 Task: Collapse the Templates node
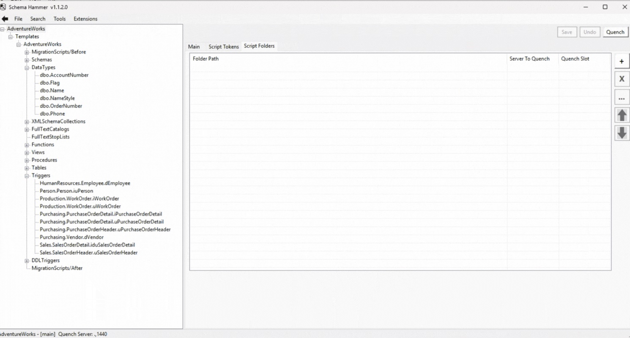(x=10, y=36)
